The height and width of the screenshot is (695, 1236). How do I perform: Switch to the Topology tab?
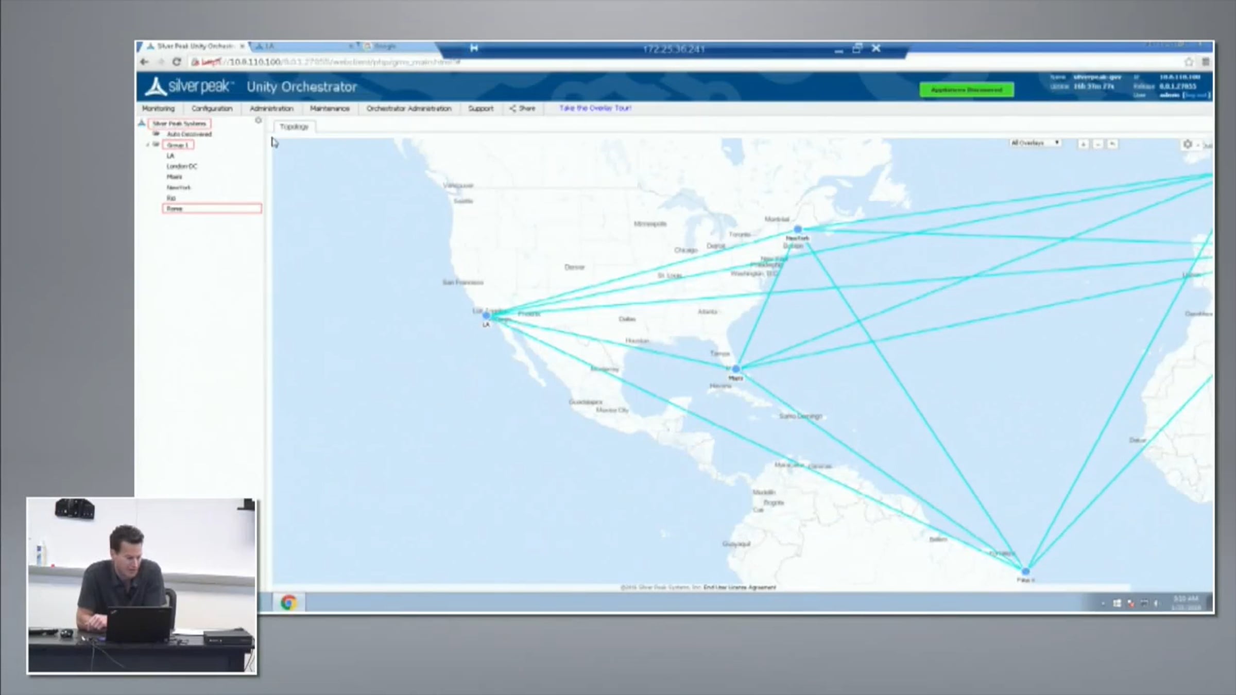294,127
